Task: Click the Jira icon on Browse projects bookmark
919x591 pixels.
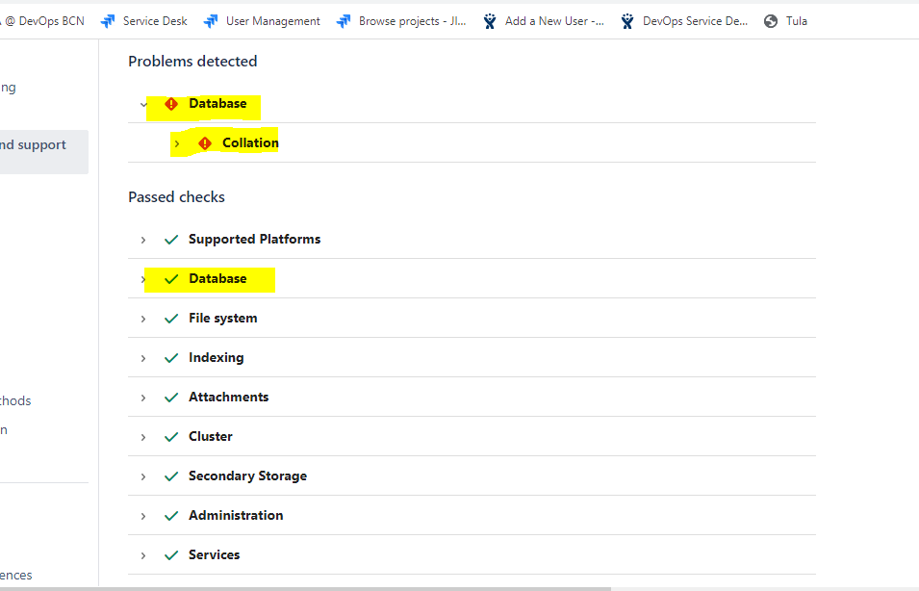Action: pos(344,19)
